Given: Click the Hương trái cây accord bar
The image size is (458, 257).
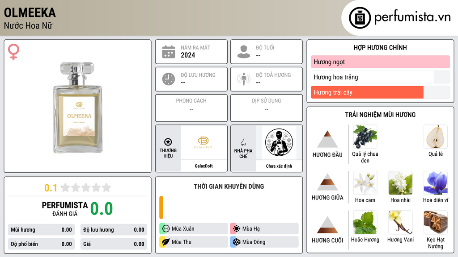Looking at the screenshot, I should pyautogui.click(x=380, y=92).
